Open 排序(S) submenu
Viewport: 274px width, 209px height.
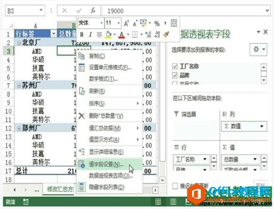[x=109, y=103]
